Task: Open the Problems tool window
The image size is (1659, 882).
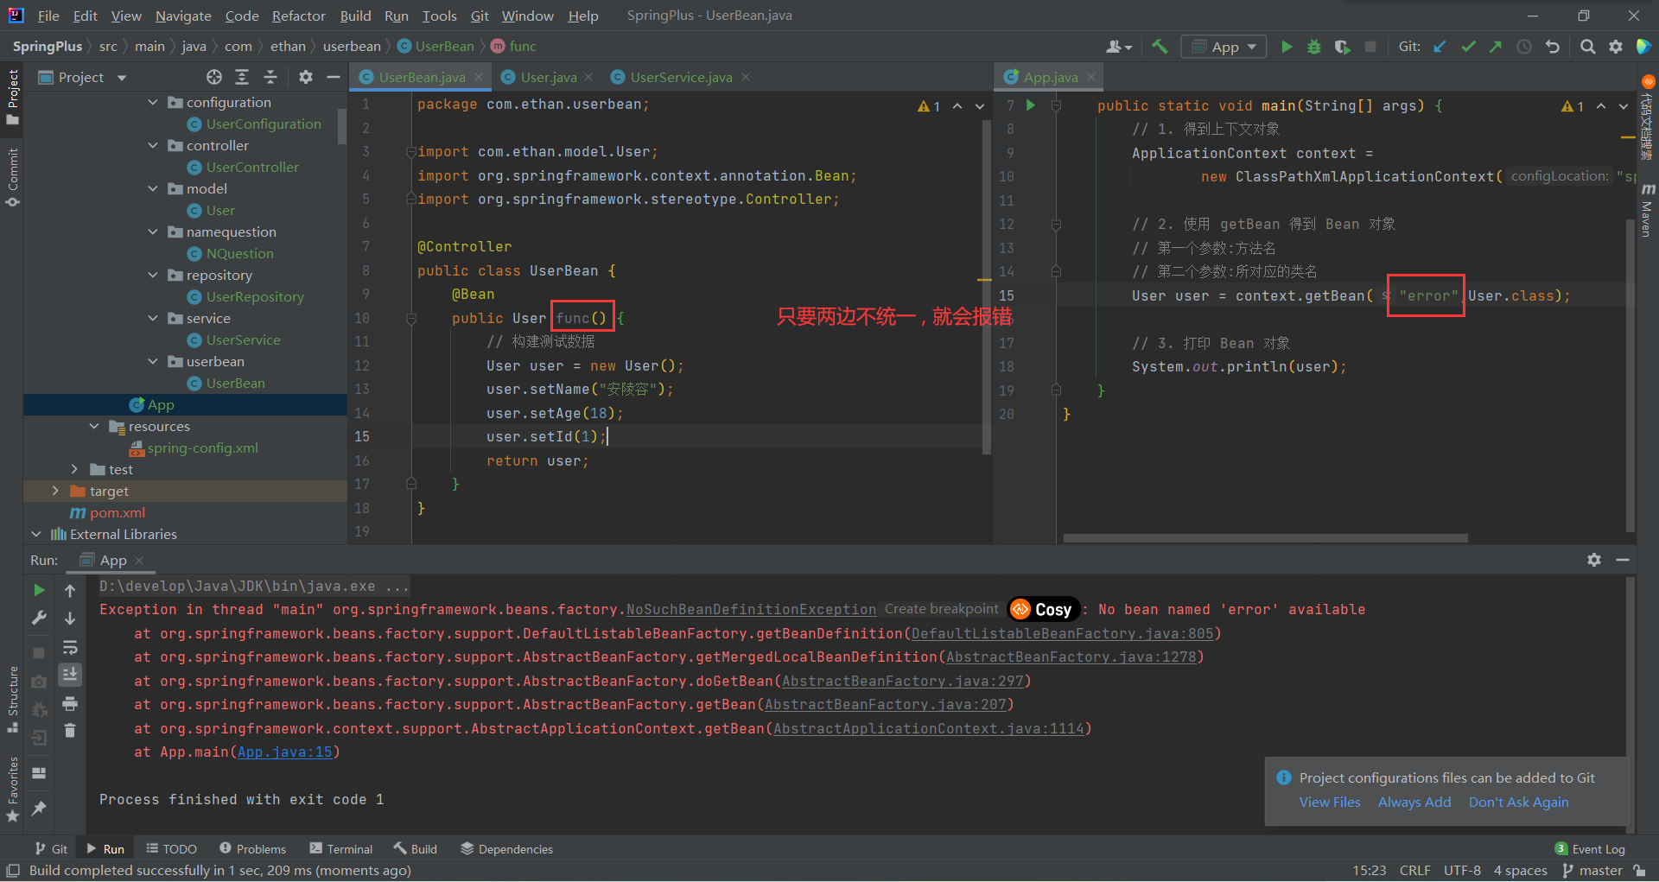Action: (252, 849)
